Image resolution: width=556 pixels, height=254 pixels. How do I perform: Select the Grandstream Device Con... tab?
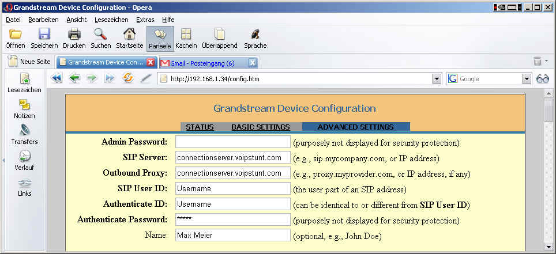point(106,62)
